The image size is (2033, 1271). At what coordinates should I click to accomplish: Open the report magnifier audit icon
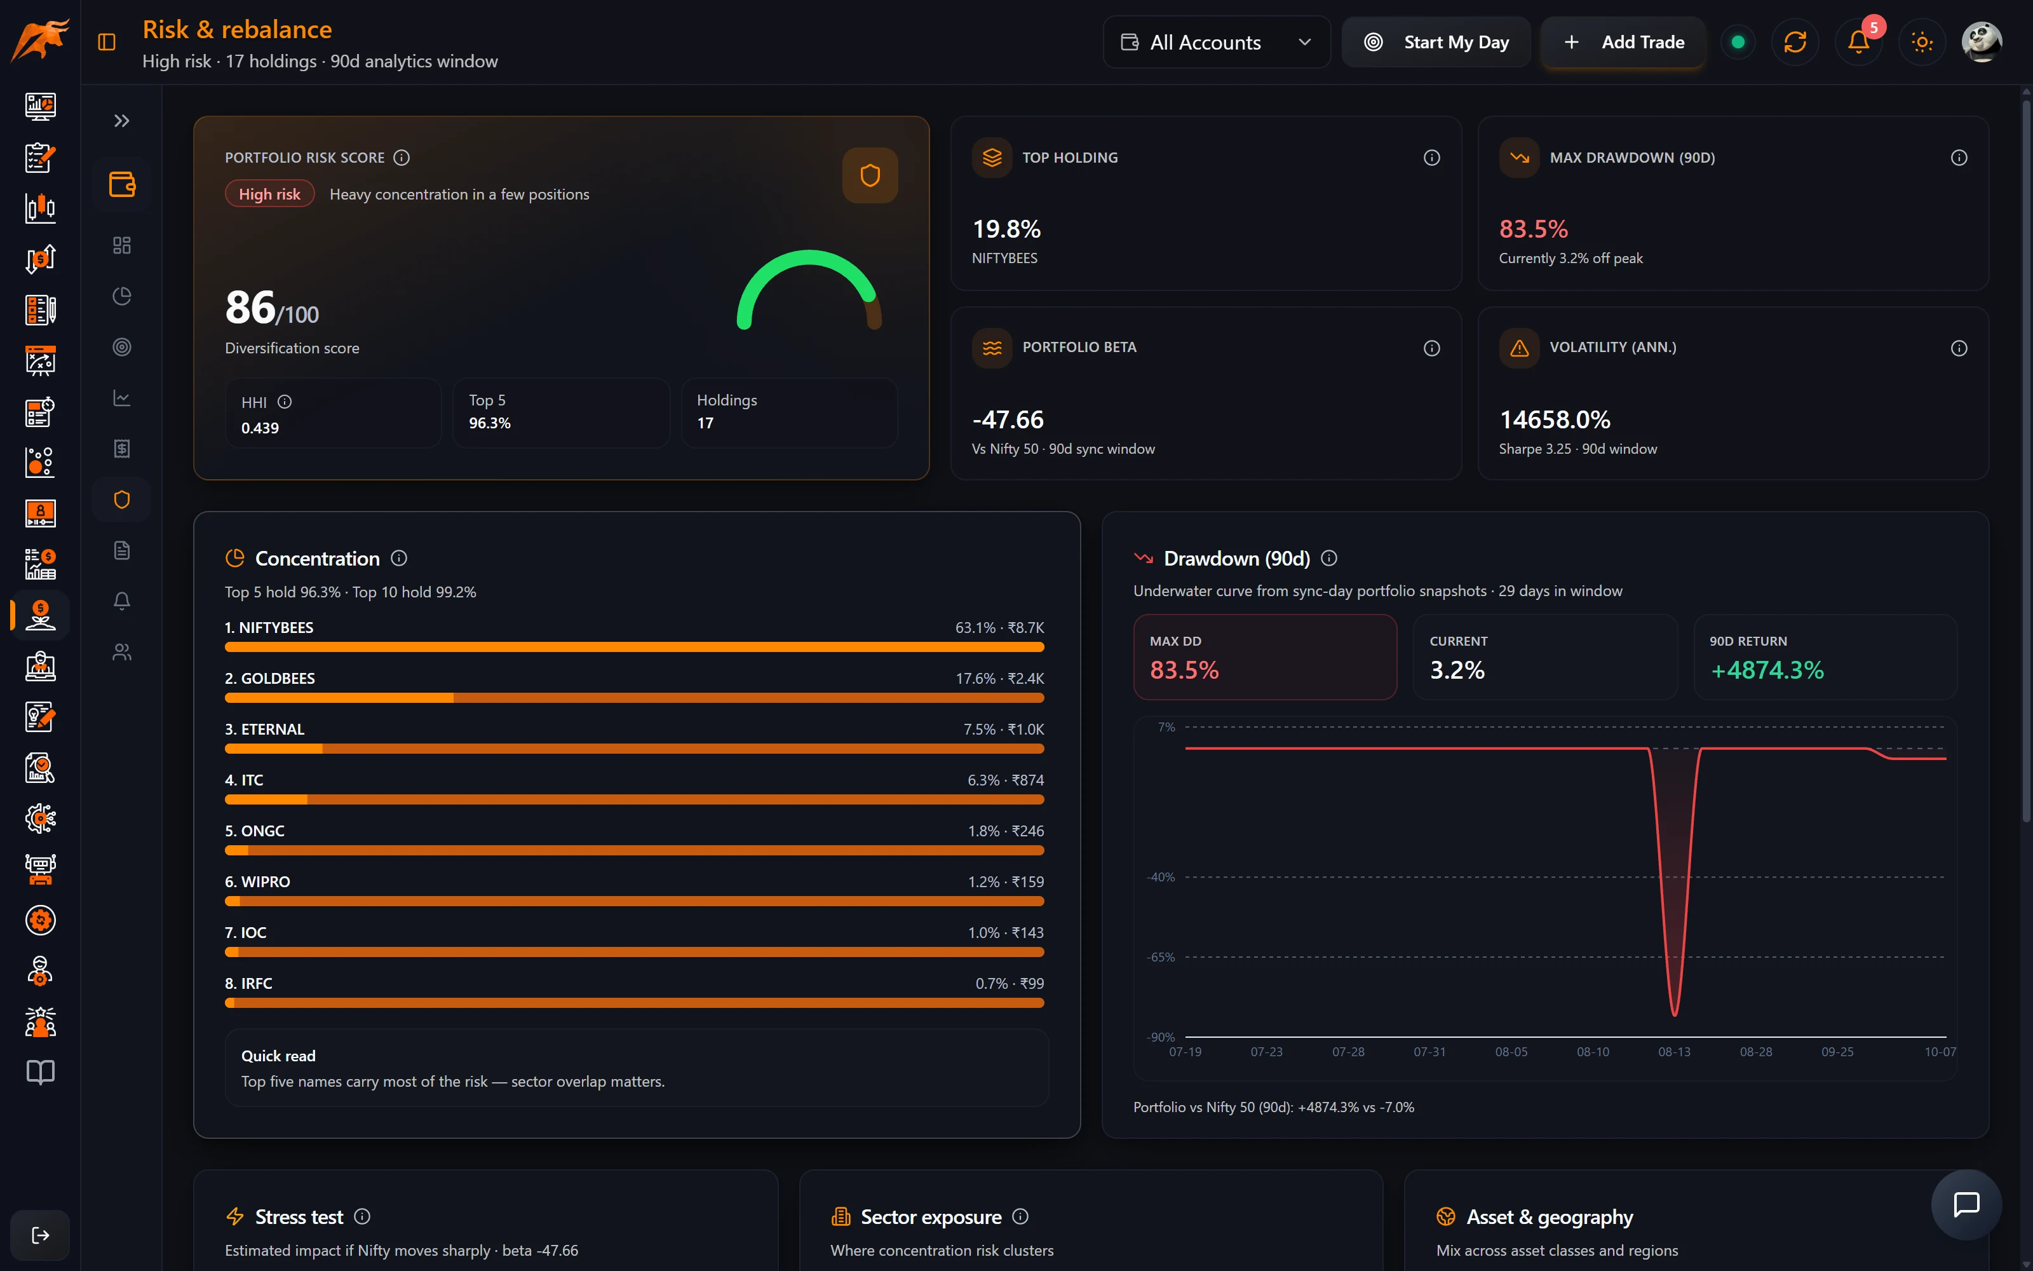coord(40,768)
